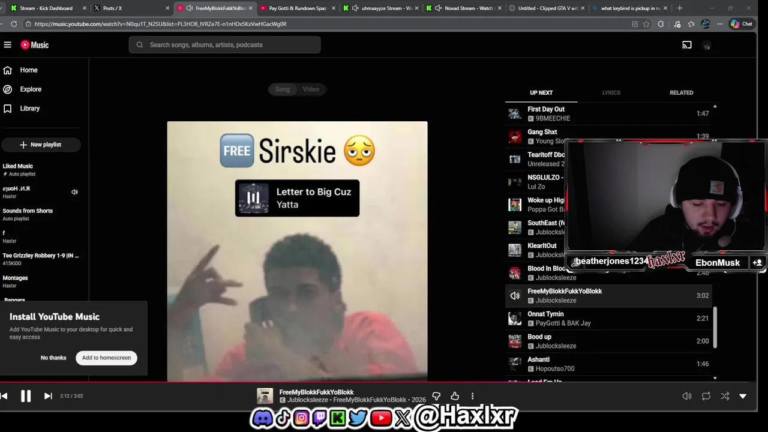The width and height of the screenshot is (768, 432).
Task: Bookmark this page with the star icon
Action: point(646,24)
